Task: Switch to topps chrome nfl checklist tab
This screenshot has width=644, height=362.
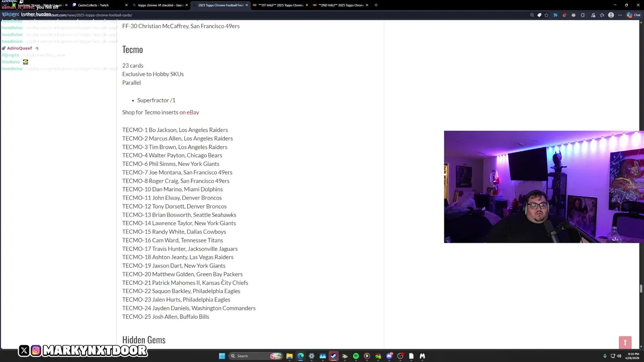Action: [x=160, y=5]
